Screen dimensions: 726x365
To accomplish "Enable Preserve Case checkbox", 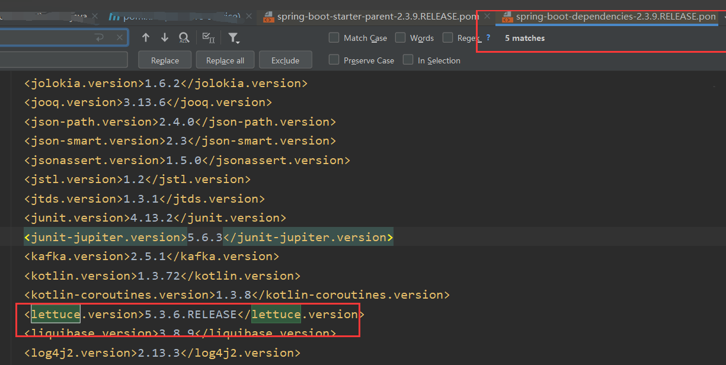I will (x=334, y=60).
